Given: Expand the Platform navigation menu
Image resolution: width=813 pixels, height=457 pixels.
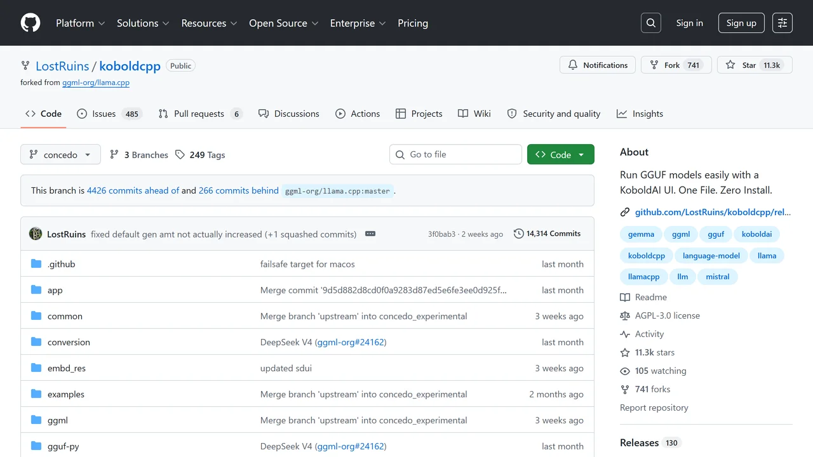Looking at the screenshot, I should [x=80, y=23].
